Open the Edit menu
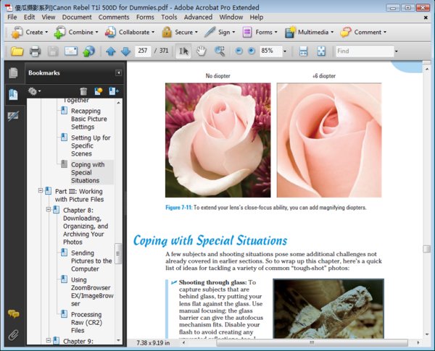Image resolution: width=435 pixels, height=351 pixels. (29, 17)
